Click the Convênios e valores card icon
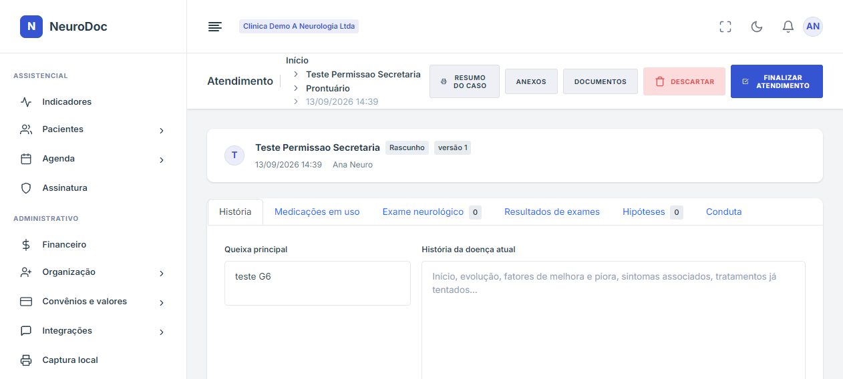843x379 pixels. (x=26, y=302)
